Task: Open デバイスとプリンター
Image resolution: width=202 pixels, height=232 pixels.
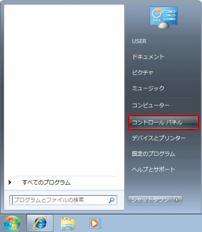Action: 159,138
